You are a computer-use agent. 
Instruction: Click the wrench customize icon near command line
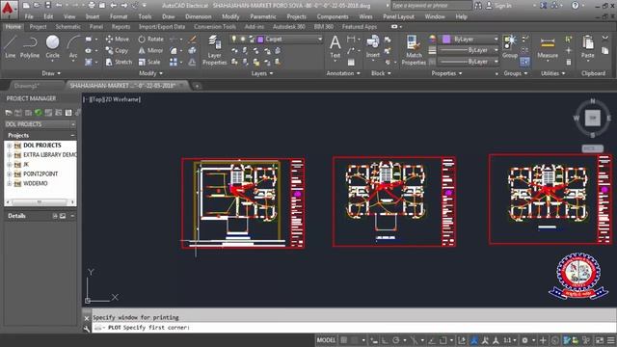(87, 329)
